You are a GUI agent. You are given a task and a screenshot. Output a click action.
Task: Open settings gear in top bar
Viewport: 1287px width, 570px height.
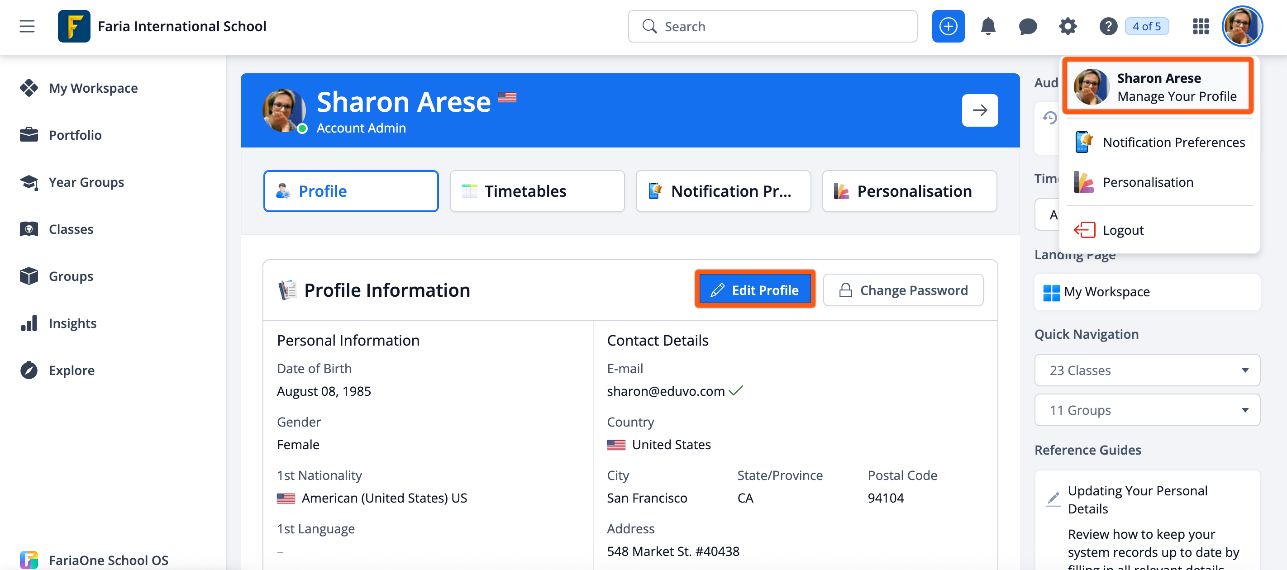click(x=1067, y=26)
